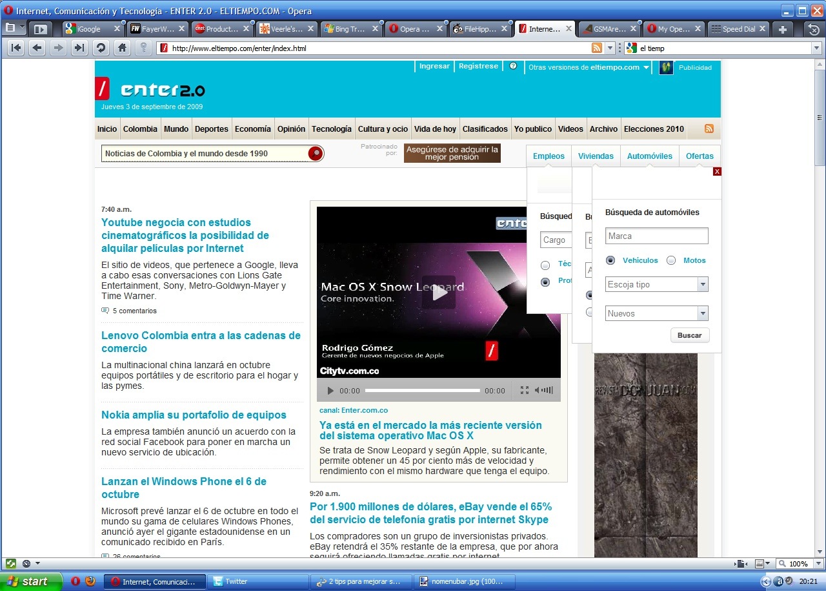The width and height of the screenshot is (826, 591).
Task: Toggle the Opera side panel button
Action: pyautogui.click(x=41, y=29)
